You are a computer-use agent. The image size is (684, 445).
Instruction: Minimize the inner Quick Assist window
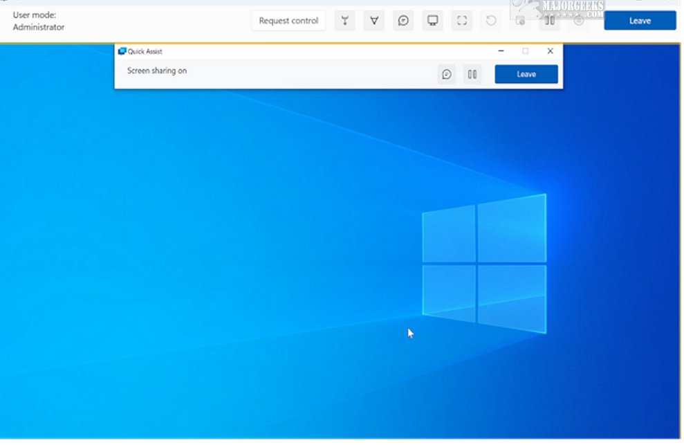click(501, 51)
